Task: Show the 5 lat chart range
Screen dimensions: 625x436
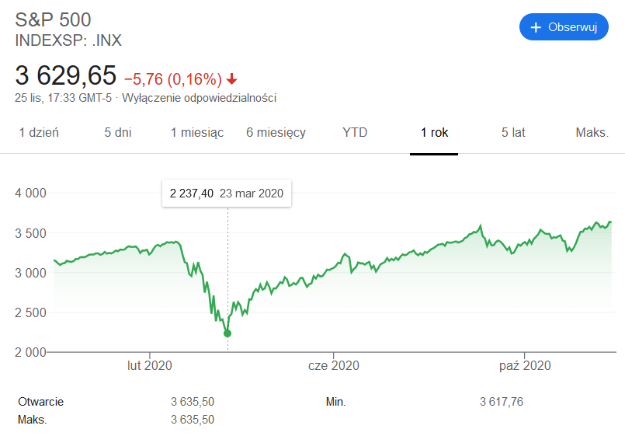Action: coord(513,132)
